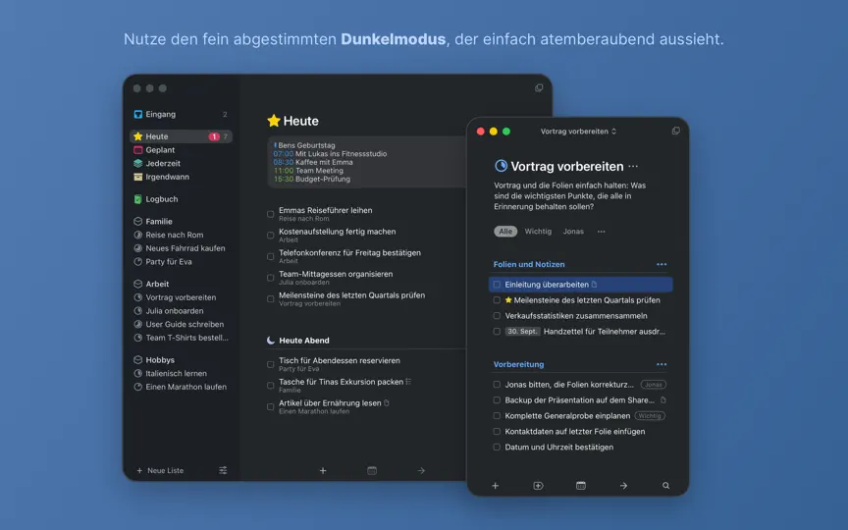Image resolution: width=848 pixels, height=530 pixels.
Task: Open project Team T-Shirts bestellen
Action: [181, 338]
